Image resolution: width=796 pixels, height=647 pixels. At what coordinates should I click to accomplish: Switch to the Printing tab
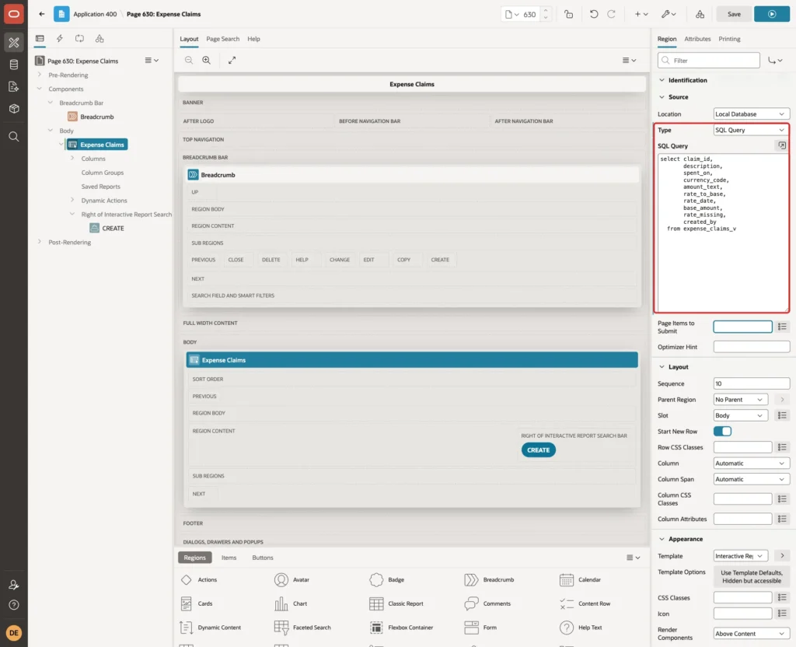[729, 39]
